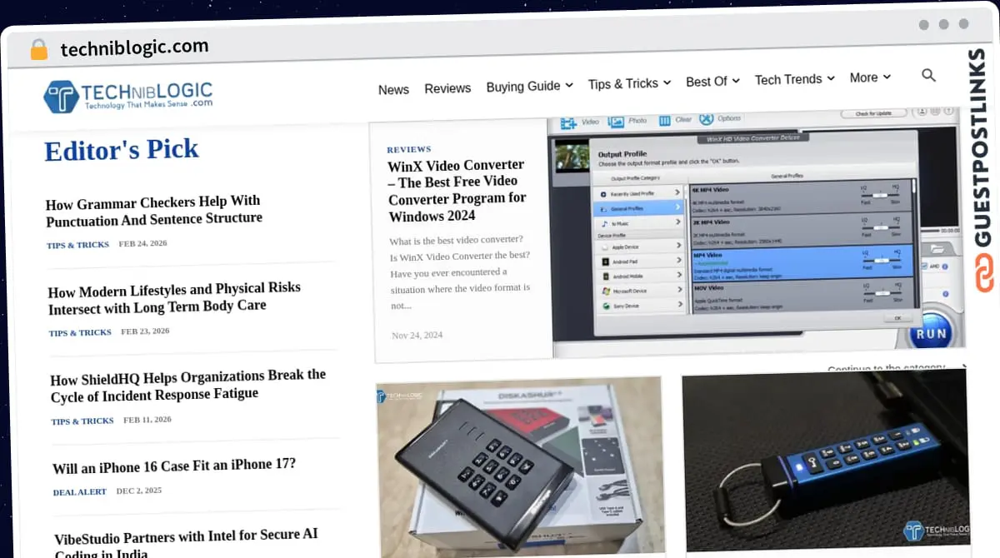
Task: Click the Editor's Pick heading
Action: pyautogui.click(x=122, y=151)
